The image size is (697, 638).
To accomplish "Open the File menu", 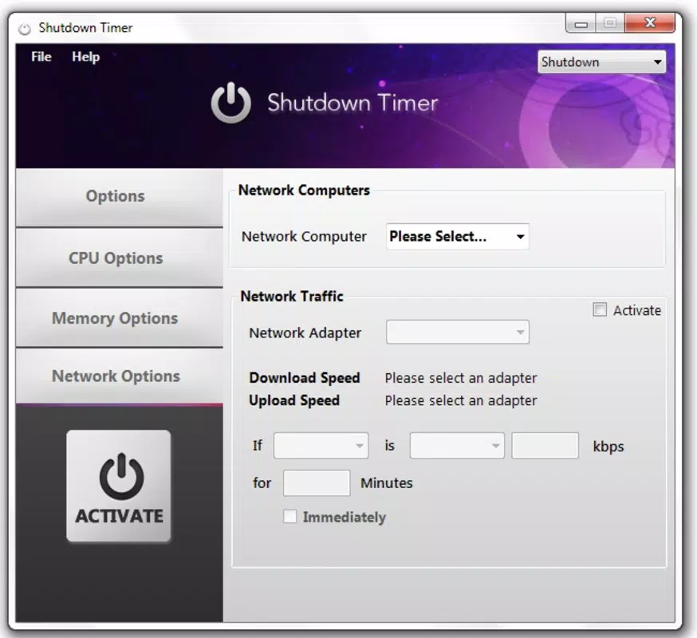I will tap(41, 57).
